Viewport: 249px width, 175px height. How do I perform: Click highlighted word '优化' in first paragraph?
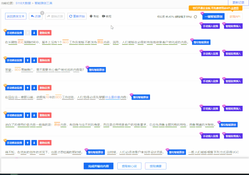coord(21,42)
